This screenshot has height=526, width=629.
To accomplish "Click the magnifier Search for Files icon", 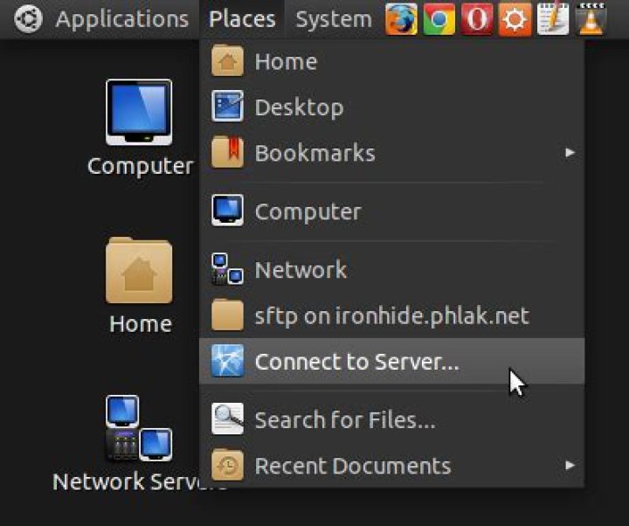I will pos(227,419).
